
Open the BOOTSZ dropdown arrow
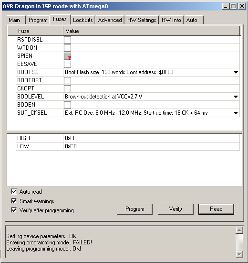236,72
